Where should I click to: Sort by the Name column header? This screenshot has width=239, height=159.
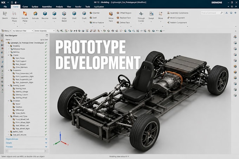click(x=8, y=40)
